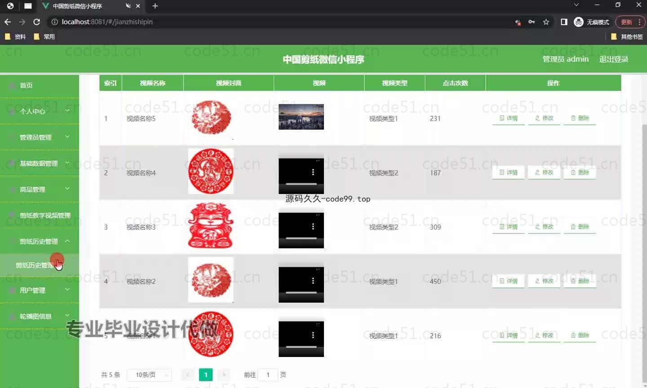Click 删除 button for 视频名称2
The height and width of the screenshot is (388, 647).
click(580, 281)
